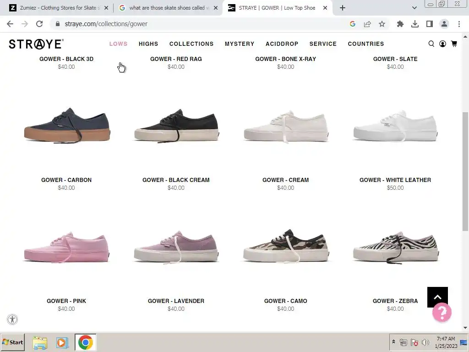
Task: Open Straye account icon
Action: [443, 44]
